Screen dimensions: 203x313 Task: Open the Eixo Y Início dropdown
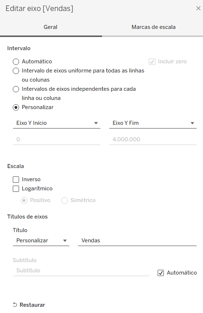(x=57, y=123)
